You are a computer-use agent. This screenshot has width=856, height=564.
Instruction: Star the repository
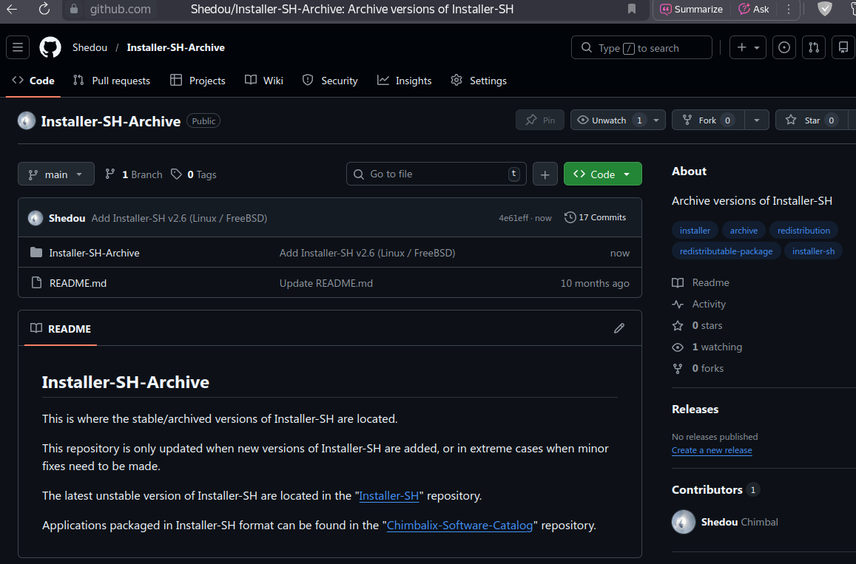812,120
